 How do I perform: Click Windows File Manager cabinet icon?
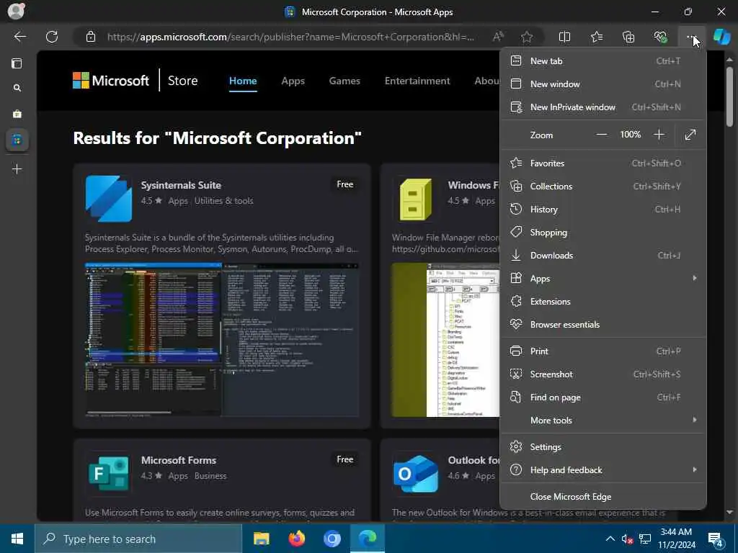[x=416, y=199]
